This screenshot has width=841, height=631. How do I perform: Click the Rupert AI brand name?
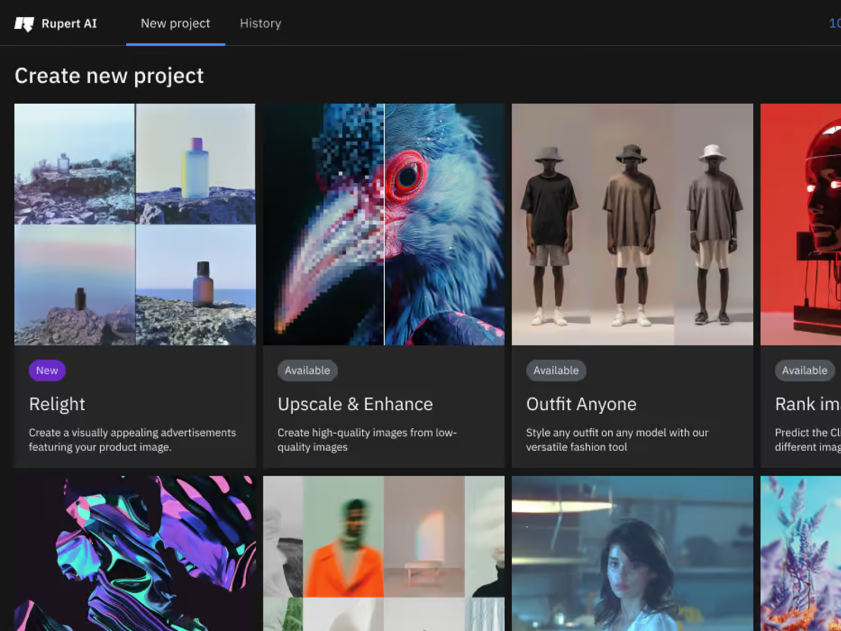69,24
